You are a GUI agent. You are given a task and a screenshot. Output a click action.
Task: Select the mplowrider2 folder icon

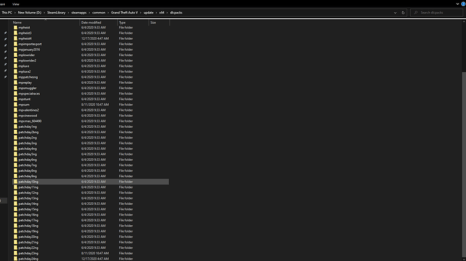tap(16, 60)
